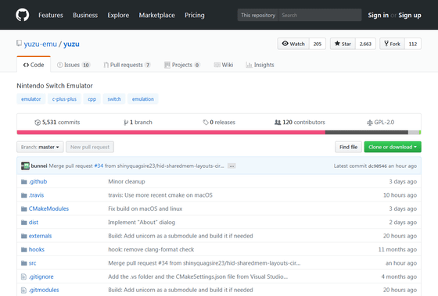This screenshot has width=438, height=296.
Task: Click the branch icon next to 1 branch
Action: pyautogui.click(x=126, y=123)
